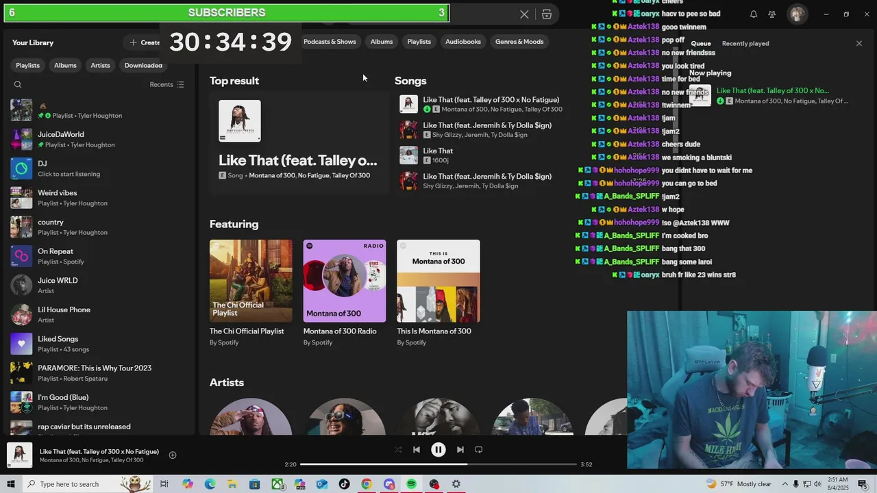Open TikTok from the taskbar
The image size is (877, 493).
tap(344, 484)
